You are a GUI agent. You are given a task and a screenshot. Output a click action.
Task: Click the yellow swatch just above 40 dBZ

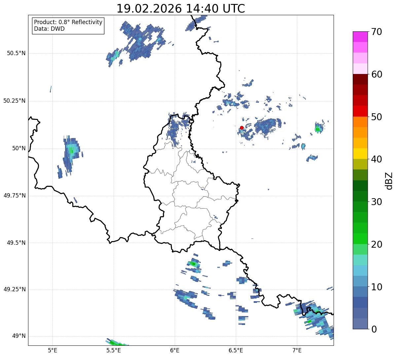pos(360,154)
